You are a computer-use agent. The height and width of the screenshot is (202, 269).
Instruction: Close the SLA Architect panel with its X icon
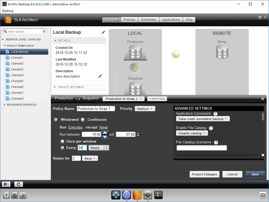point(265,17)
